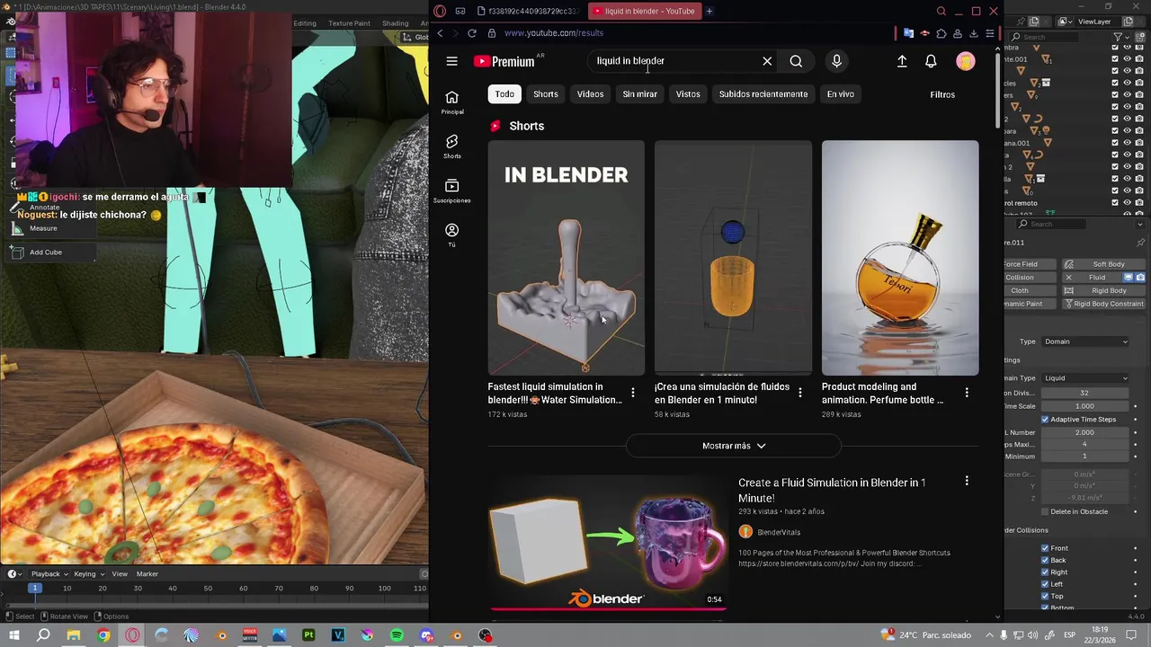Open the YouTube account avatar
The width and height of the screenshot is (1151, 647).
pyautogui.click(x=965, y=61)
